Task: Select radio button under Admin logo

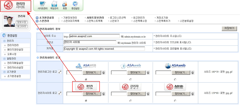Action: tap(175, 101)
